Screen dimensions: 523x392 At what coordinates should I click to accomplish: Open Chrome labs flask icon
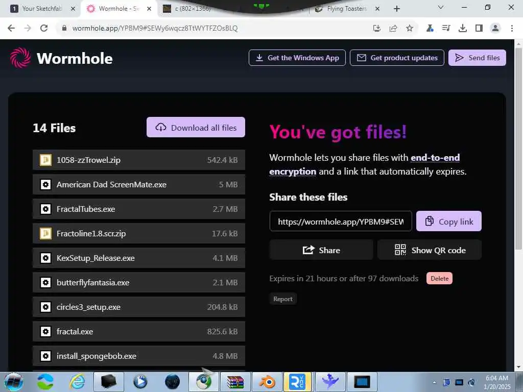[430, 29]
